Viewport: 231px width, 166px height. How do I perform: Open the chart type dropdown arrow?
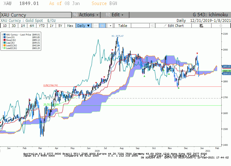[x=110, y=26]
